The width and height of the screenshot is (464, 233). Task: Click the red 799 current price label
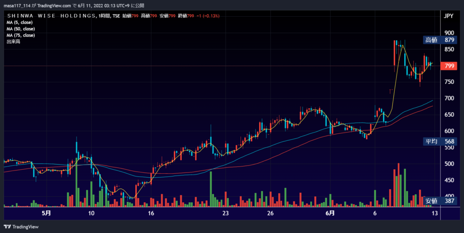coord(449,66)
